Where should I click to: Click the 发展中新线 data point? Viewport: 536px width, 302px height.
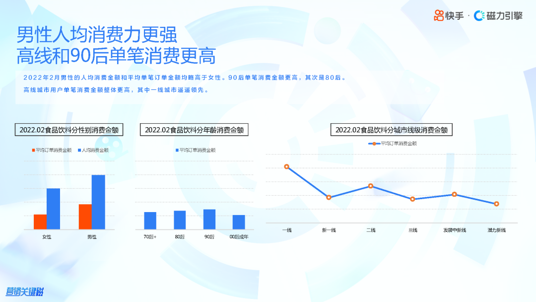coord(455,194)
